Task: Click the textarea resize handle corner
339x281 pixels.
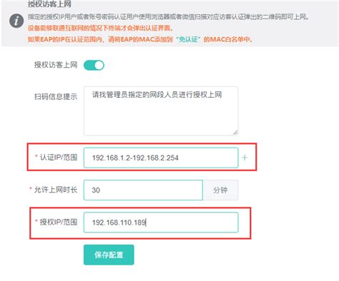Action: (235, 133)
